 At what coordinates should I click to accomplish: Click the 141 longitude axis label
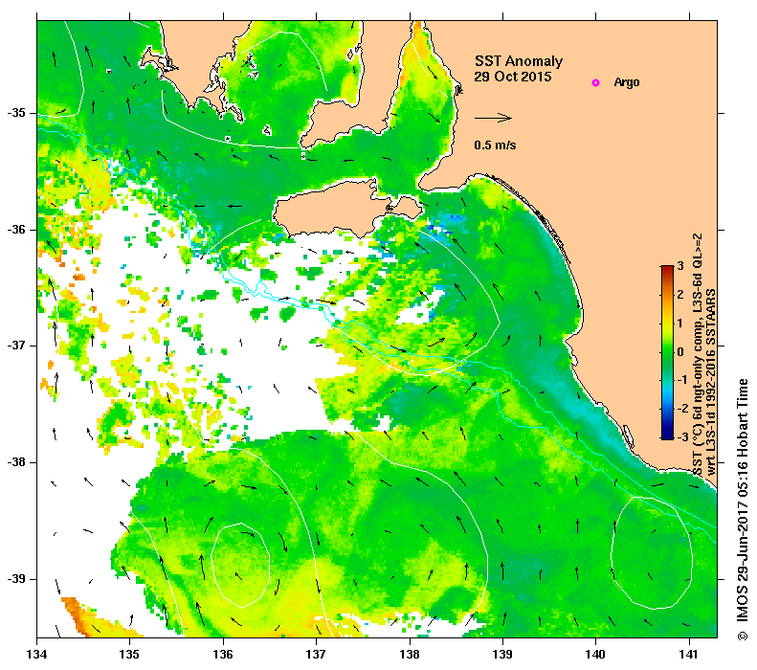pyautogui.click(x=689, y=655)
